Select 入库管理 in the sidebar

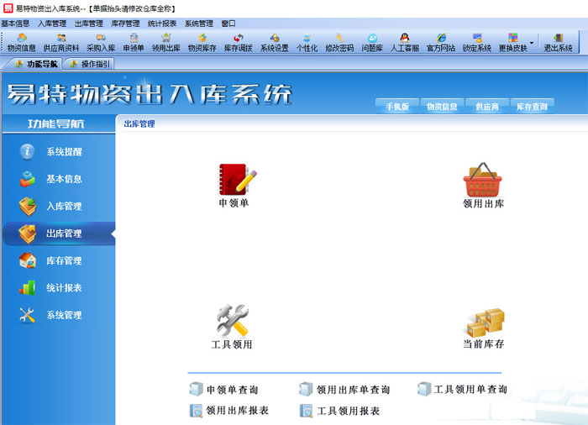pyautogui.click(x=64, y=206)
